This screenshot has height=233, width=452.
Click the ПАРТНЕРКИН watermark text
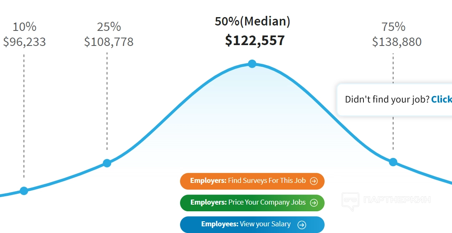(x=397, y=200)
